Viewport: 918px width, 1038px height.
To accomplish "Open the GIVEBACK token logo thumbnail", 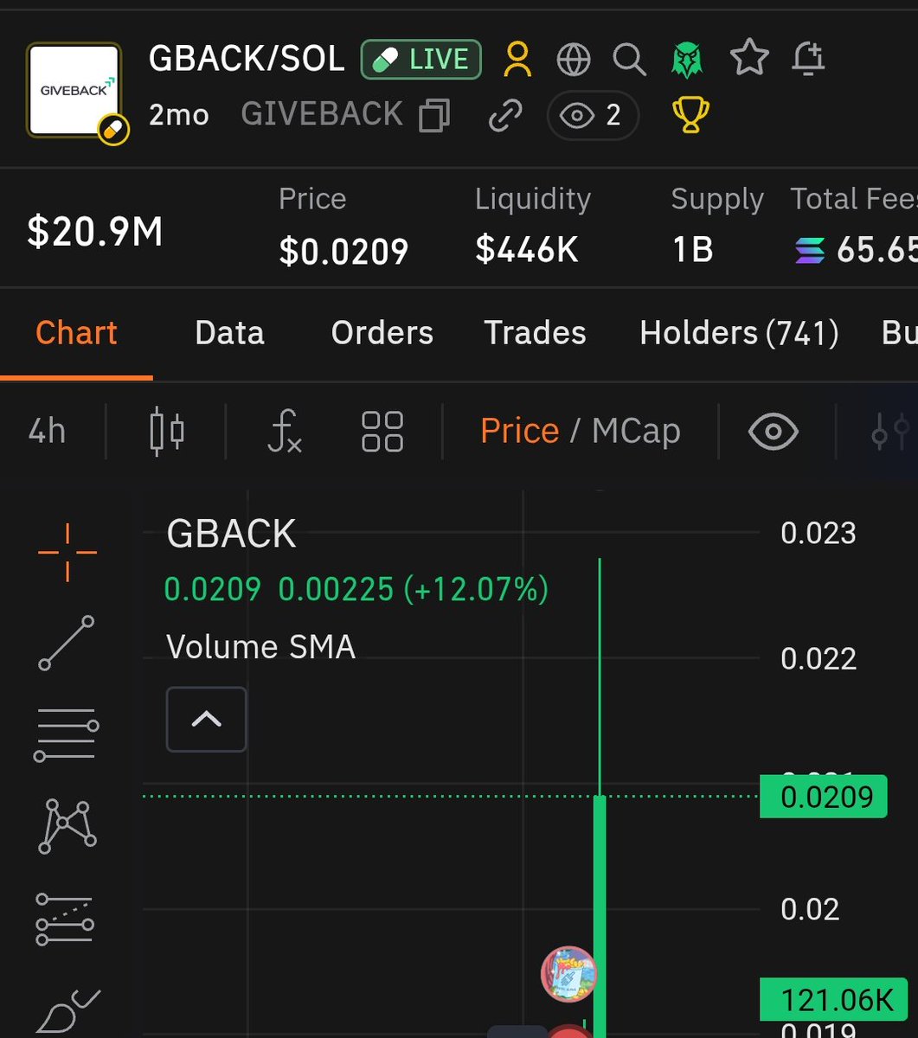I will click(74, 91).
